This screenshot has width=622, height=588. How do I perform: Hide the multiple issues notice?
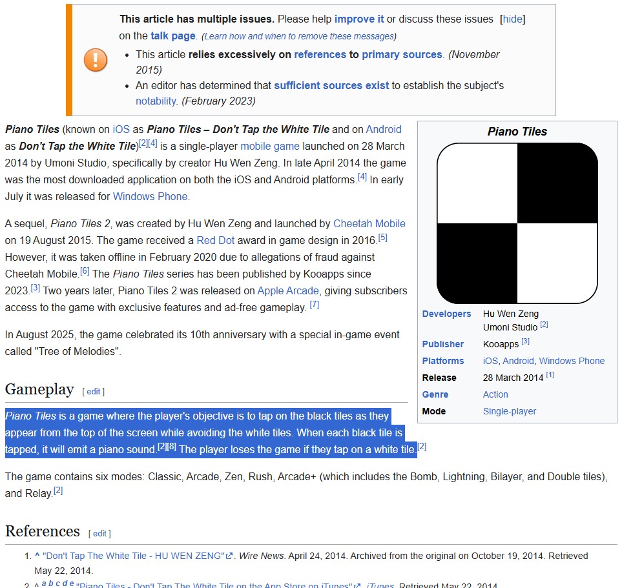point(512,19)
